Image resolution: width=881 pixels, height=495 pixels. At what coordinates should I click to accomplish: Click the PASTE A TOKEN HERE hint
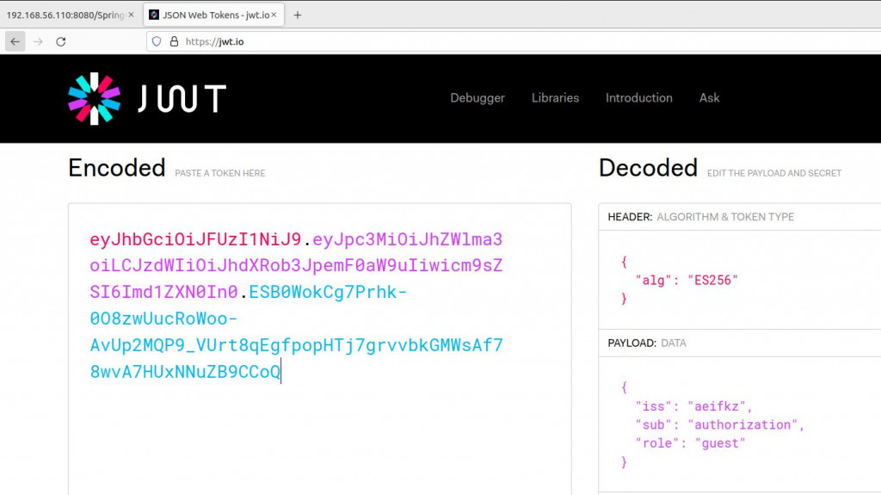coord(219,173)
